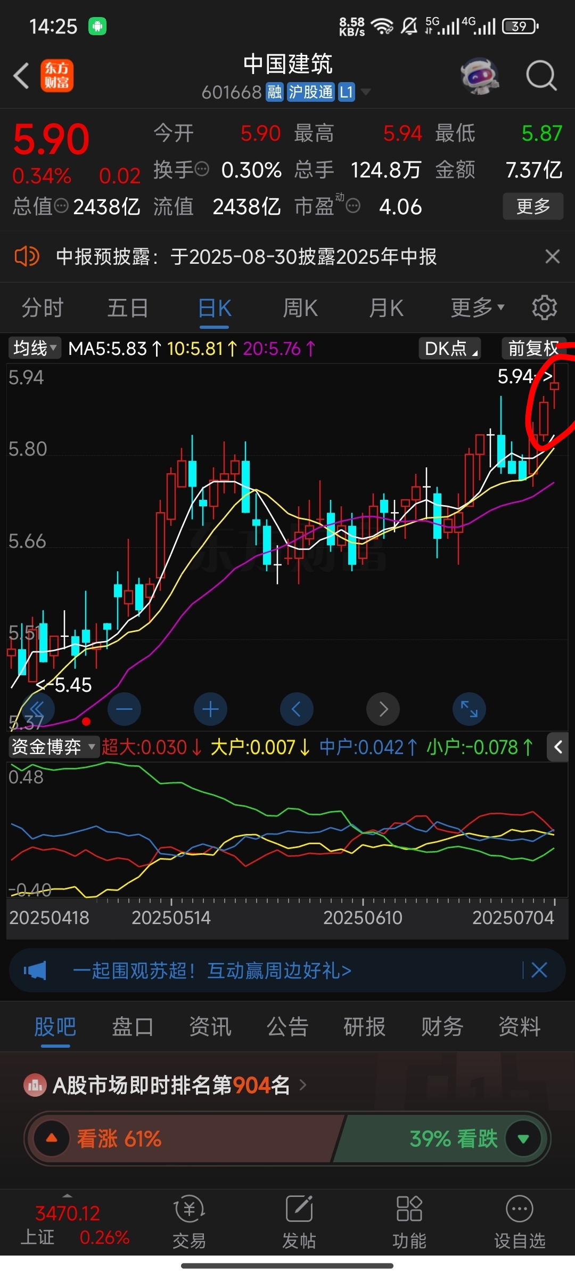
Task: Dismiss the 中报预披露 notice
Action: pyautogui.click(x=553, y=256)
